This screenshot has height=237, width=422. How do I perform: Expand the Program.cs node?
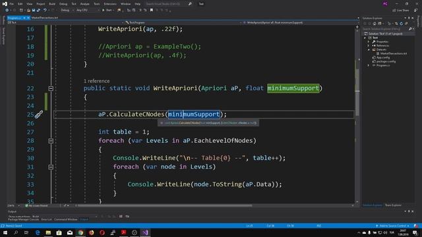pyautogui.click(x=369, y=65)
